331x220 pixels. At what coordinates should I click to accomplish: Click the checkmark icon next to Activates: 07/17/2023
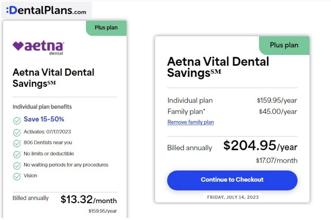[17, 133]
